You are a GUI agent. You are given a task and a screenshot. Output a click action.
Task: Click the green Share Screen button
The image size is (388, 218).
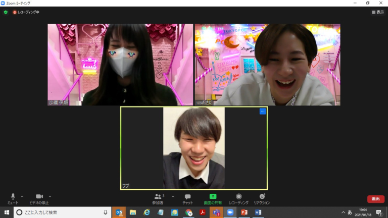tap(213, 197)
